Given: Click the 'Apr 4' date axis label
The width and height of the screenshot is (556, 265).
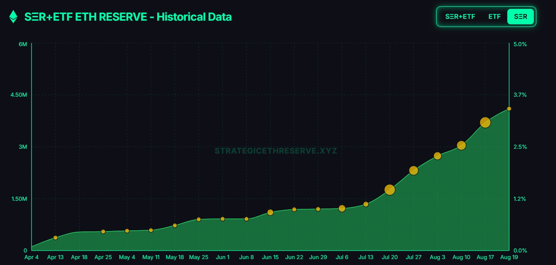Looking at the screenshot, I should pos(31,257).
